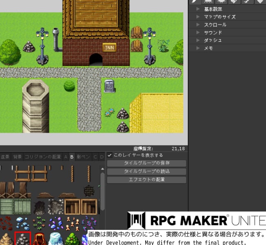The width and height of the screenshot is (266, 245).
Task: Switch to the コリジョンの配置 tab
Action: [x=43, y=157]
